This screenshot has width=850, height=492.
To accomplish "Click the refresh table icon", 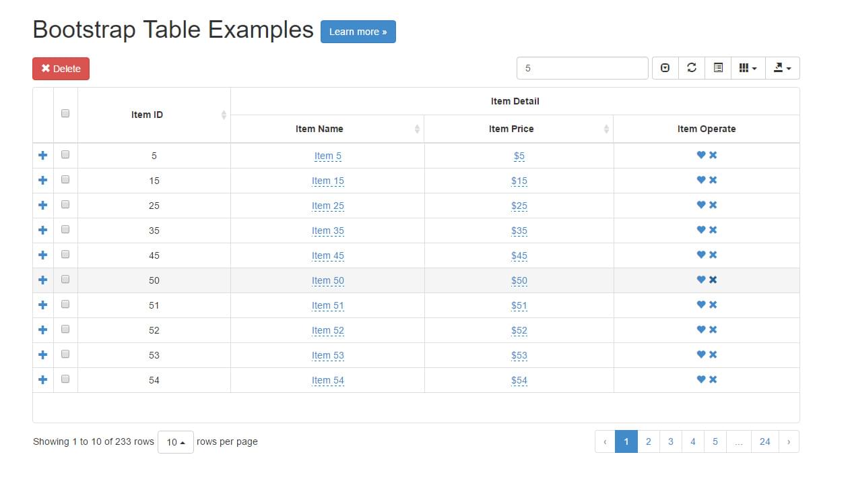I will click(692, 67).
